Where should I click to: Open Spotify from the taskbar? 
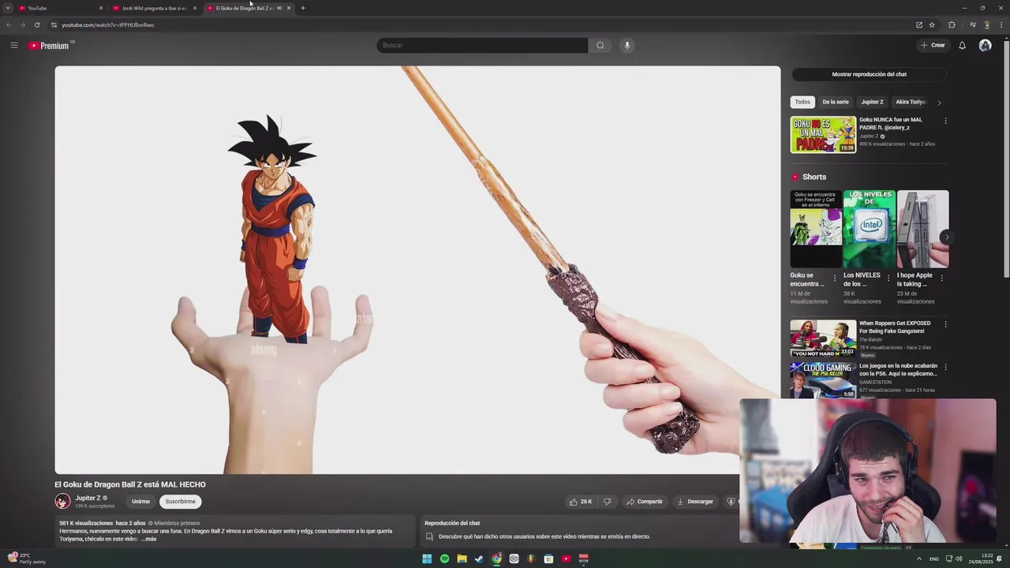click(444, 559)
